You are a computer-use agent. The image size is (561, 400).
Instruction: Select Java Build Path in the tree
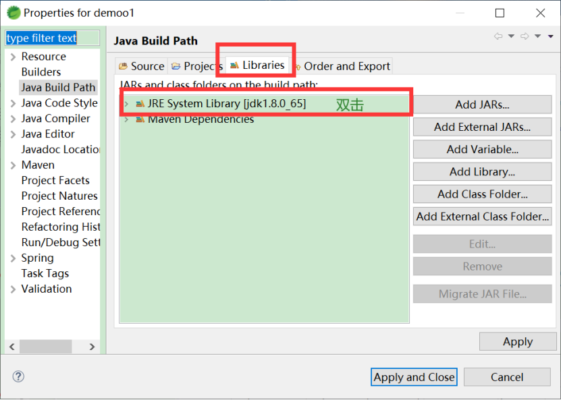tap(58, 87)
